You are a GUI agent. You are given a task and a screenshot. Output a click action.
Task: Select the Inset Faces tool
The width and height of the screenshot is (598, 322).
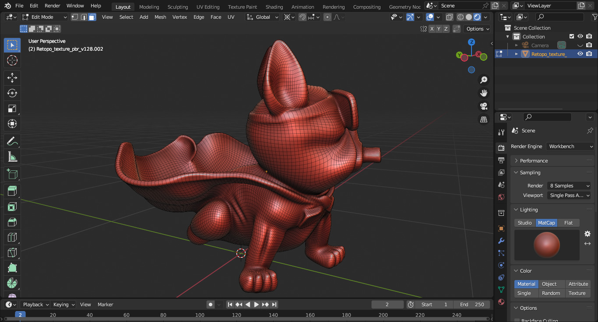pyautogui.click(x=12, y=207)
